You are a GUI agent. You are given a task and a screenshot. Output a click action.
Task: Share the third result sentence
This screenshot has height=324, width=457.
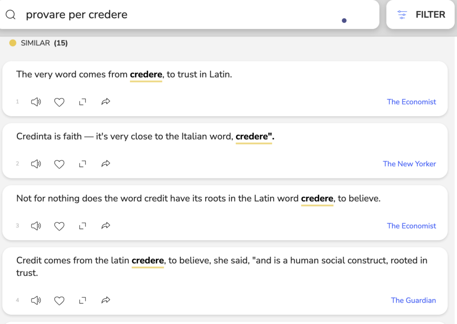pyautogui.click(x=106, y=226)
